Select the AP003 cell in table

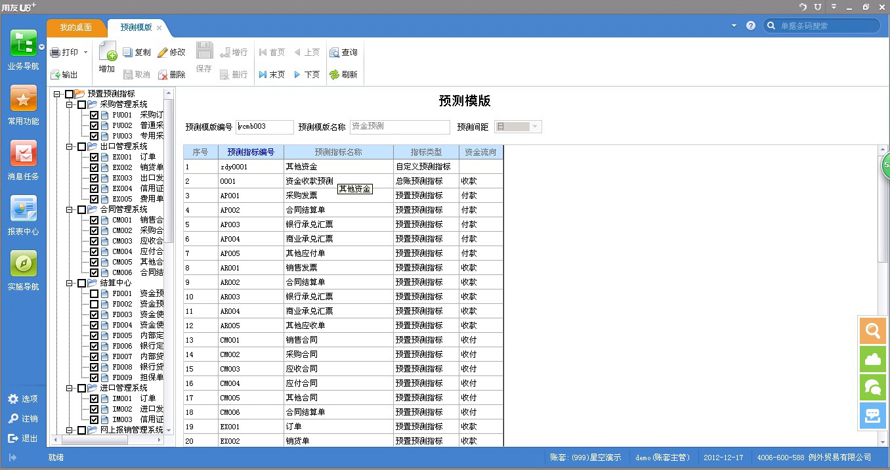pos(251,224)
